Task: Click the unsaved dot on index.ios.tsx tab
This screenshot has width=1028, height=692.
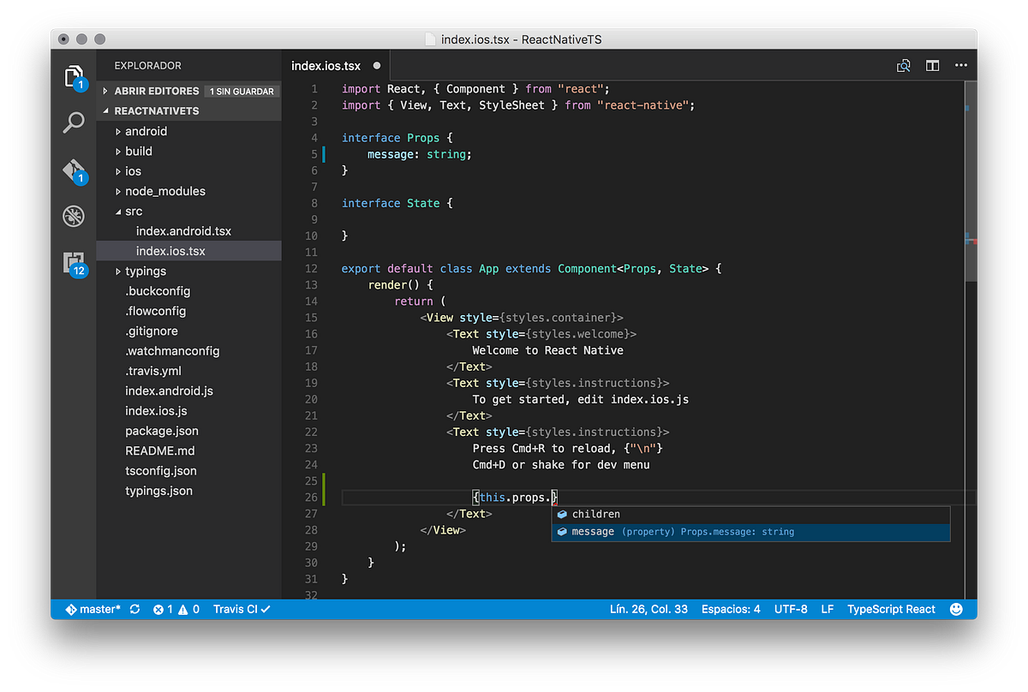Action: tap(376, 66)
